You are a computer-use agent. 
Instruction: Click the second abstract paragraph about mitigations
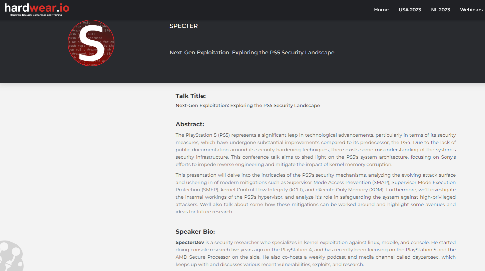316,193
